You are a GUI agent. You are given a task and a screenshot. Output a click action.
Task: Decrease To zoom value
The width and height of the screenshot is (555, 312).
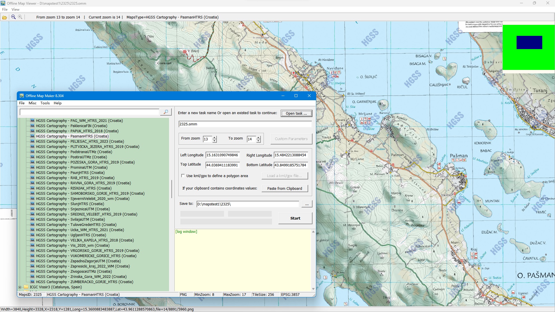pyautogui.click(x=258, y=141)
